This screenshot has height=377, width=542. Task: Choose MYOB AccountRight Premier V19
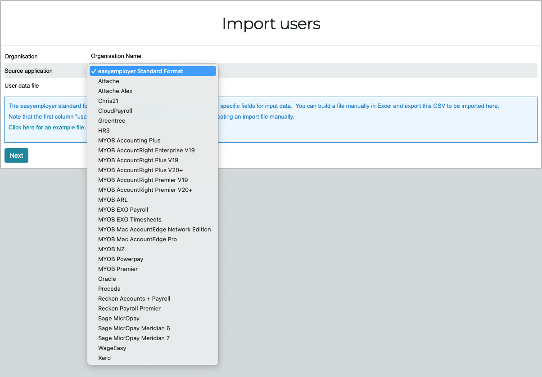pyautogui.click(x=153, y=180)
